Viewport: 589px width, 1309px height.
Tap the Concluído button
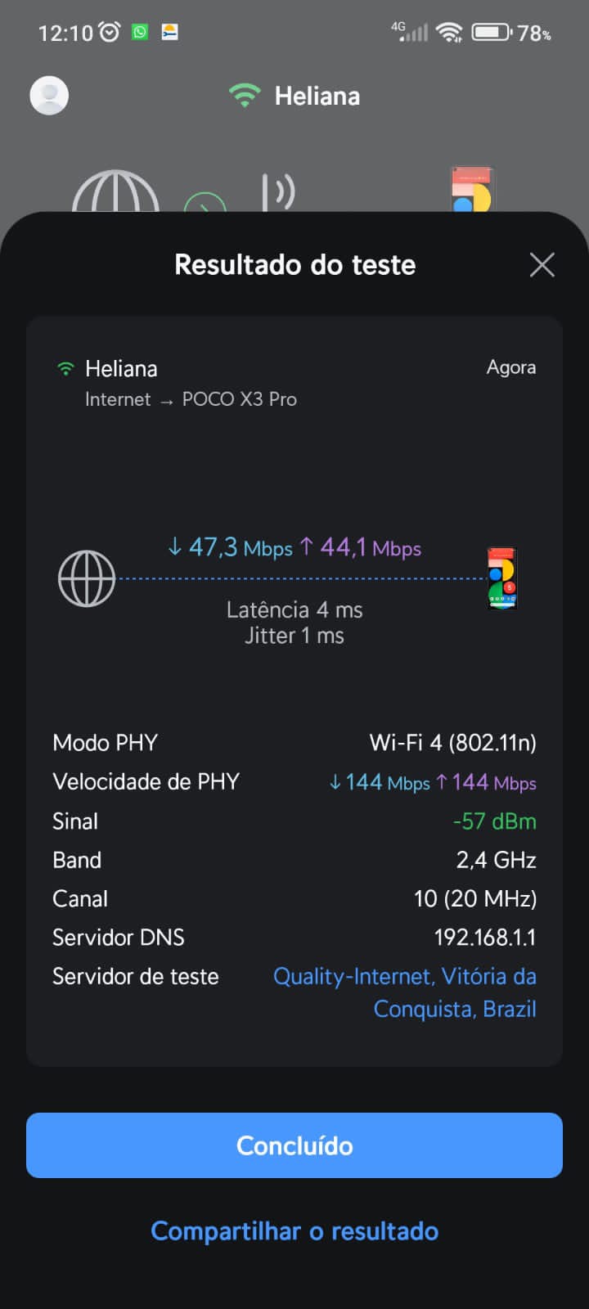click(x=294, y=1145)
